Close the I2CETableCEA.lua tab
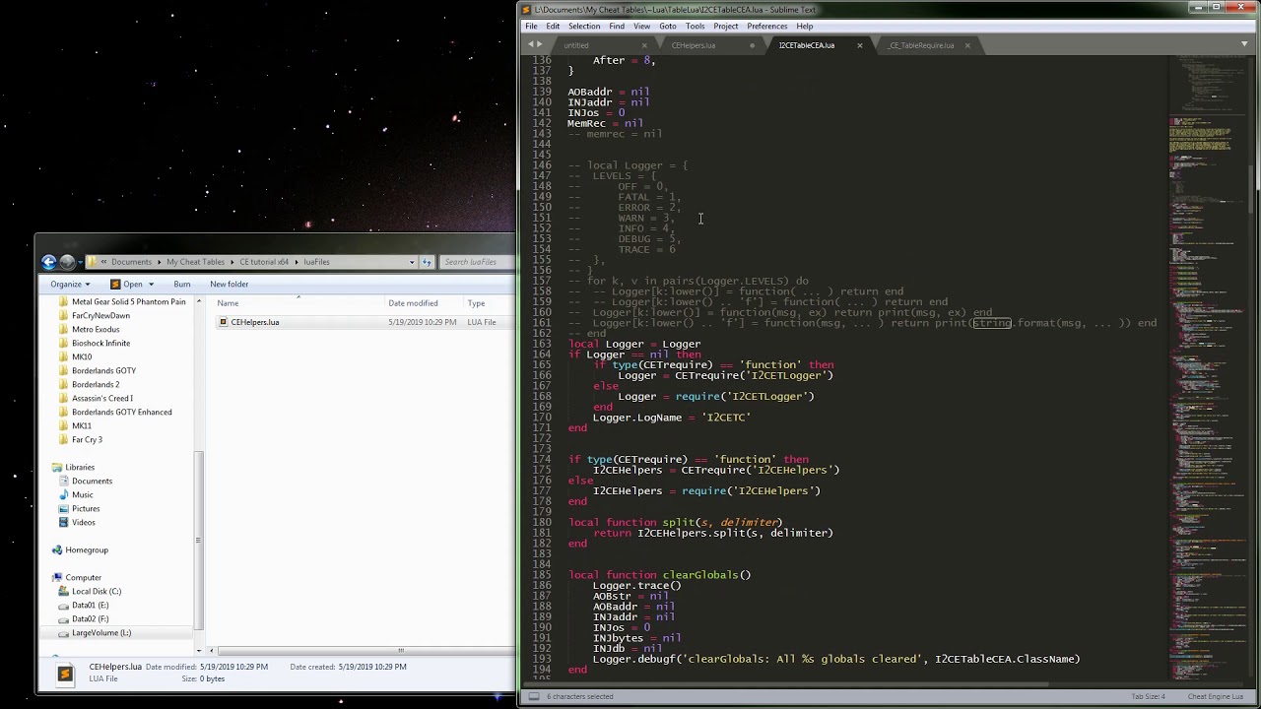The image size is (1261, 709). (x=859, y=45)
